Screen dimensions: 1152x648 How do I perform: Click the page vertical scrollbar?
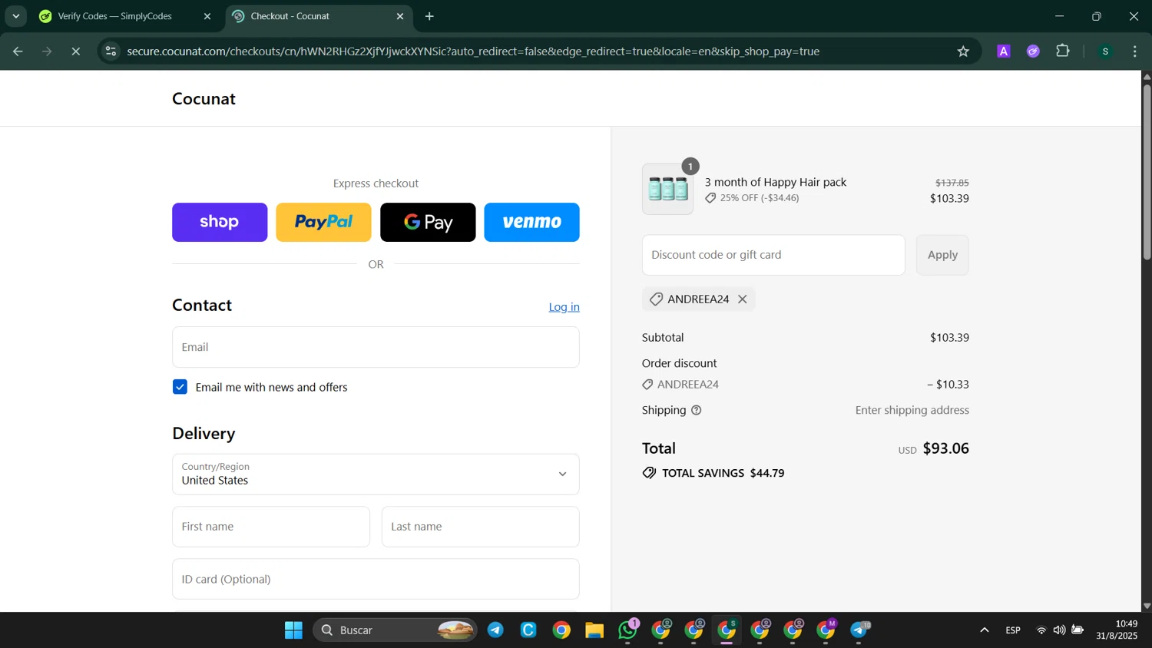pos(1147,172)
